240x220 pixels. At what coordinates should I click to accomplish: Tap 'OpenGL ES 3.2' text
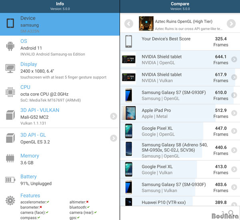pos(35,142)
